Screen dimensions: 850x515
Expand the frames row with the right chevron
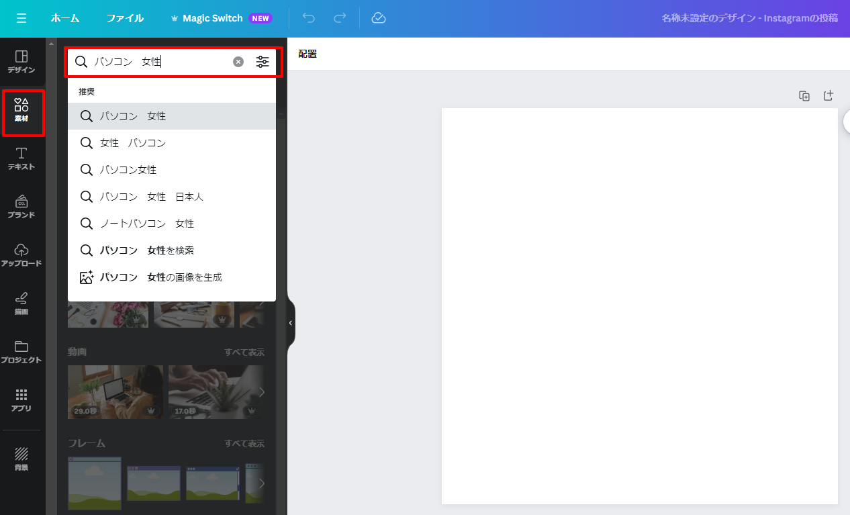pos(262,483)
